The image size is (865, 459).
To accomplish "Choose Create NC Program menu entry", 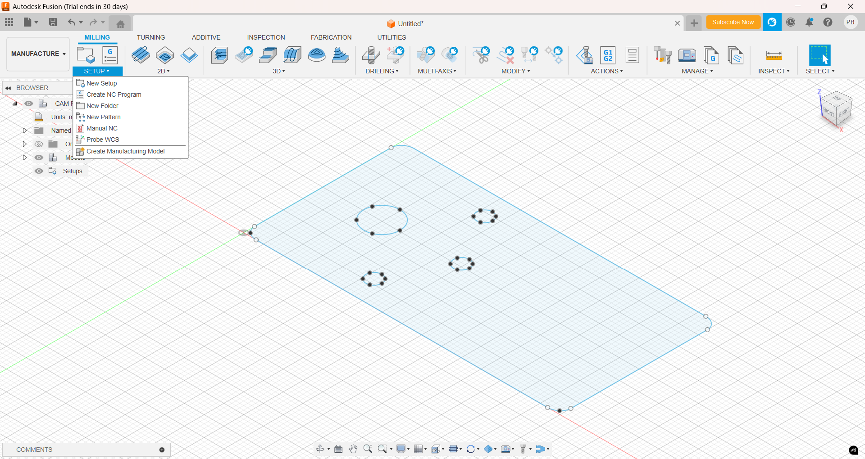I will [131, 94].
